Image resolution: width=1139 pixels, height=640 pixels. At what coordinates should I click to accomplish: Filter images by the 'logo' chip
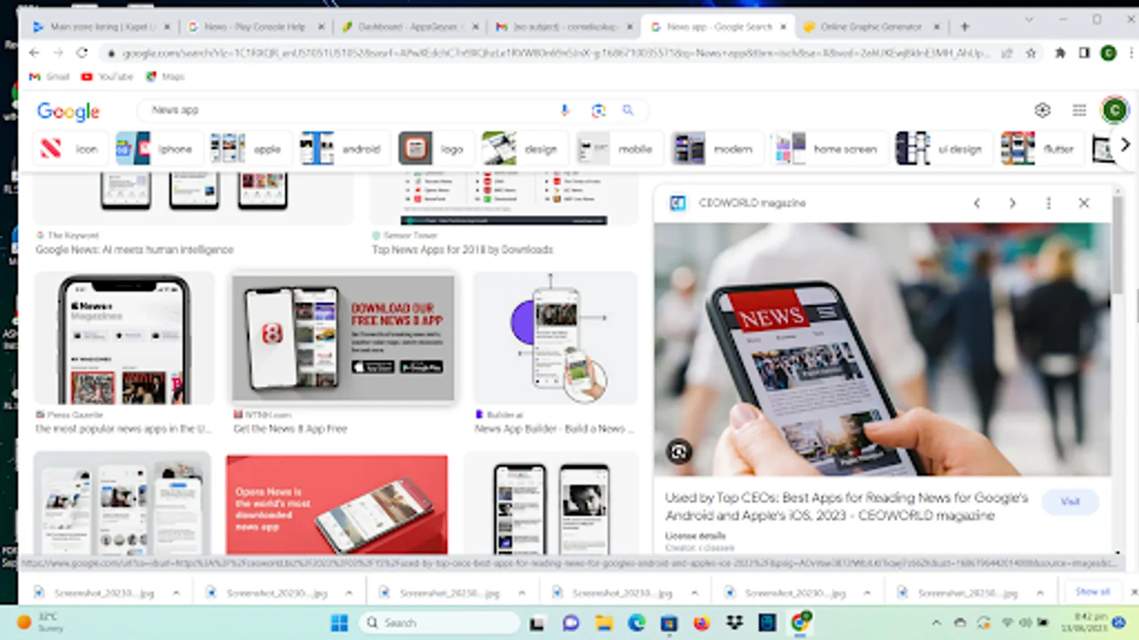point(436,149)
